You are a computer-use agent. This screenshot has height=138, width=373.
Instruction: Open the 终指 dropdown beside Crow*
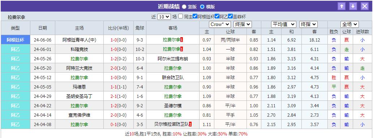tap(243, 24)
